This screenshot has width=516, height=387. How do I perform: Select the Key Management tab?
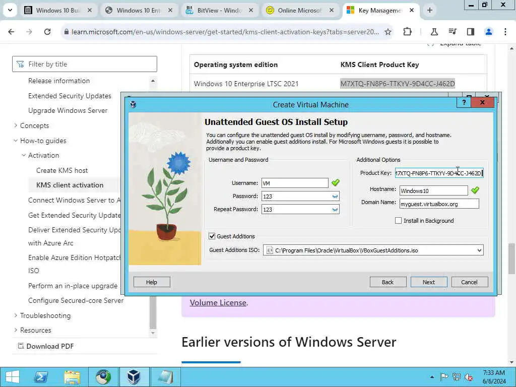(380, 10)
